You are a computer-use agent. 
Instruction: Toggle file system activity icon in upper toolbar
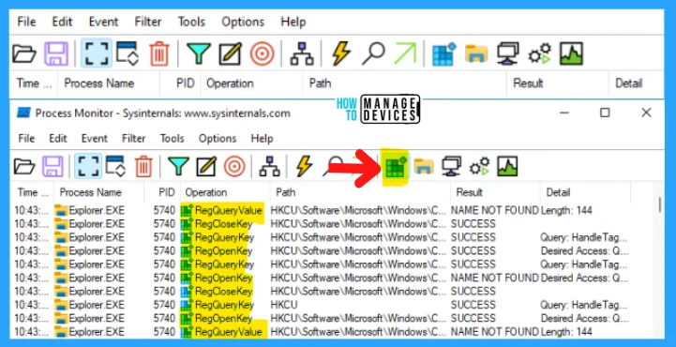pyautogui.click(x=476, y=54)
